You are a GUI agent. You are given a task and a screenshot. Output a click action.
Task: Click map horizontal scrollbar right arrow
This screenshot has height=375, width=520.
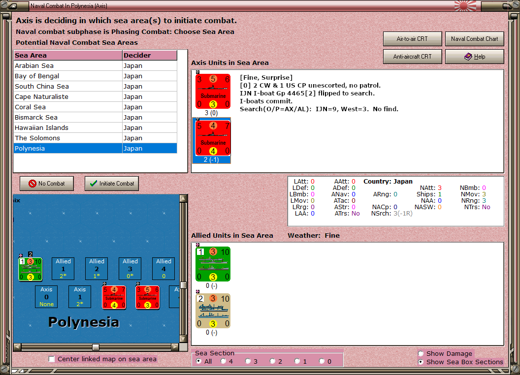tap(175, 347)
